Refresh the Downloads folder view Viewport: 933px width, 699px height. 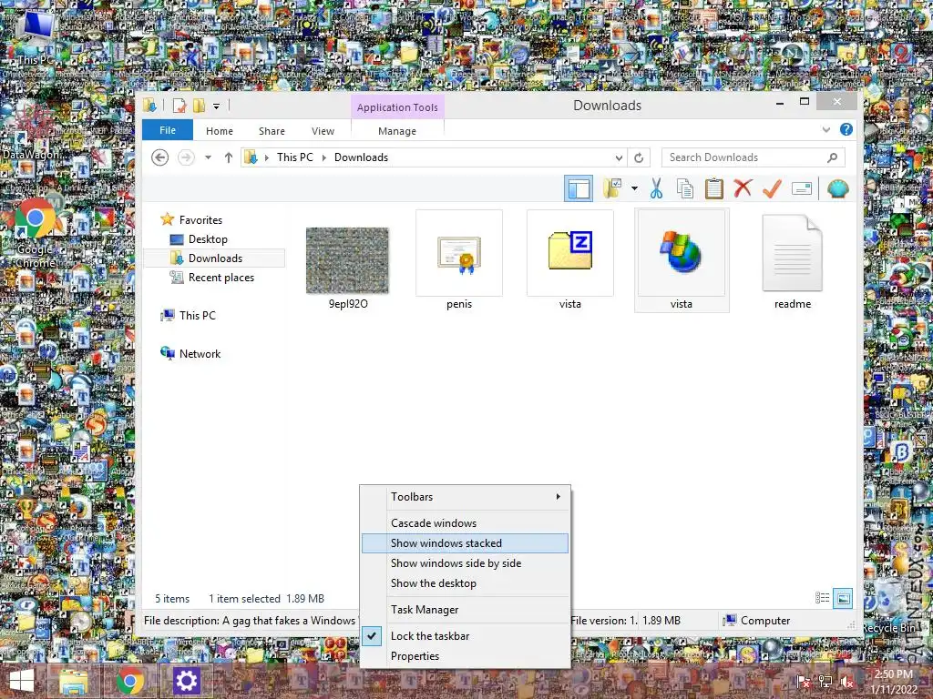point(639,157)
